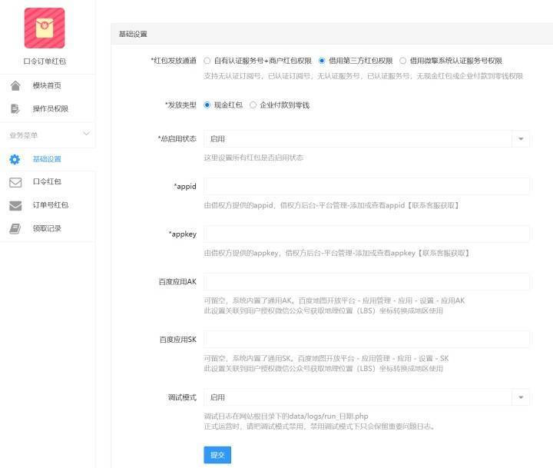Image resolution: width=553 pixels, height=468 pixels.
Task: Click the red envelope app logo
Action: tap(45, 28)
